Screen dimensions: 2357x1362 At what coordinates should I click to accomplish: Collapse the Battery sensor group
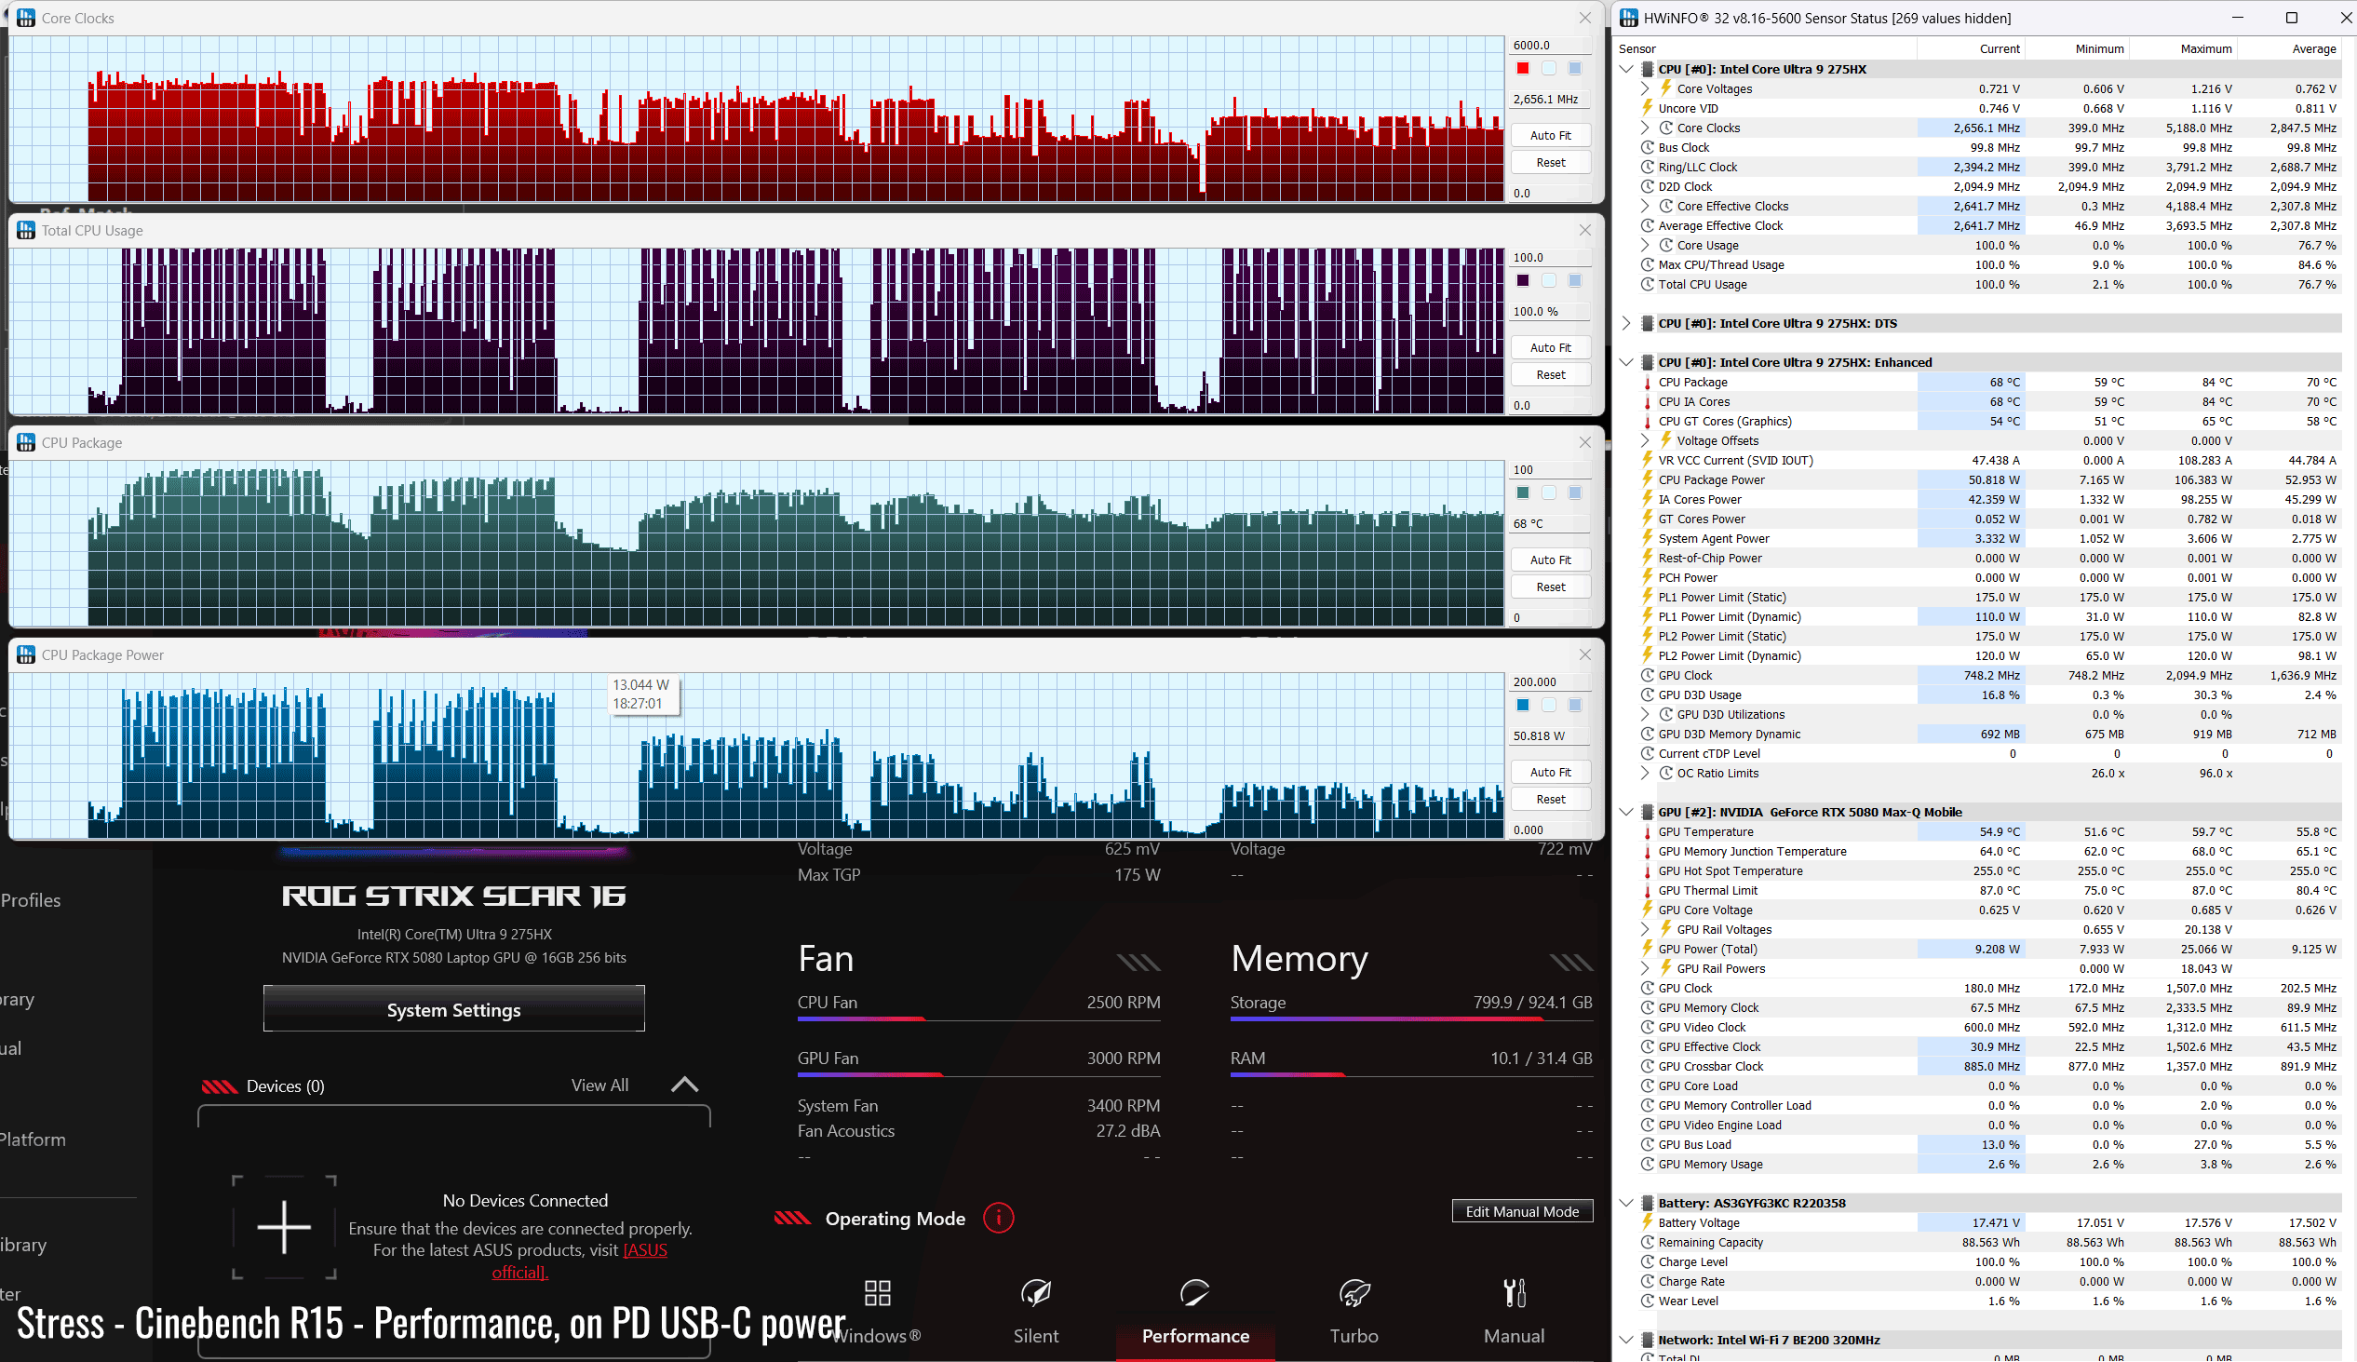coord(1626,1203)
